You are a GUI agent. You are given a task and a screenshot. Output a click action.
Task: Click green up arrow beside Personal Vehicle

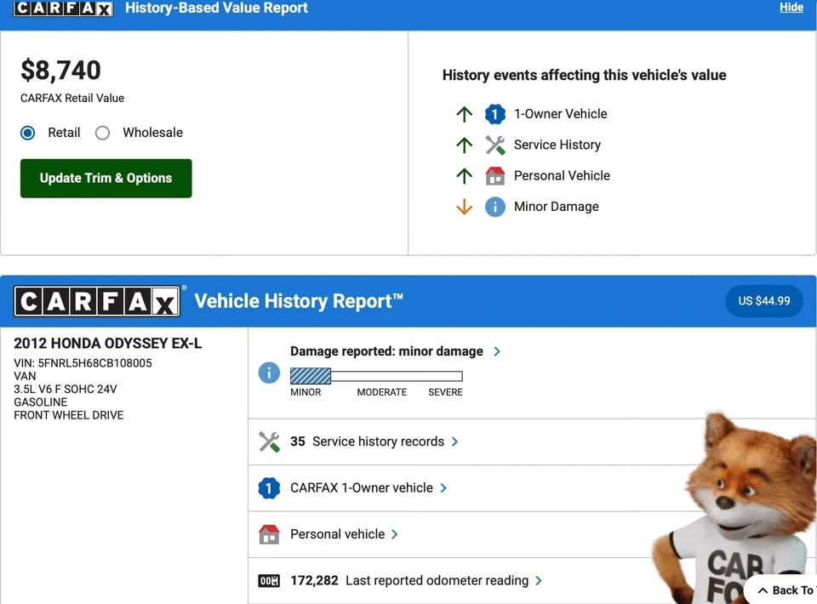click(x=465, y=176)
